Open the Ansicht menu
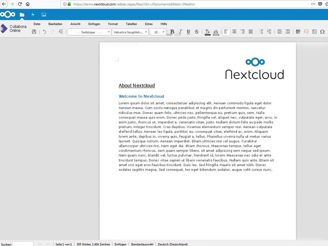This screenshot has width=328, height=246. click(x=75, y=24)
